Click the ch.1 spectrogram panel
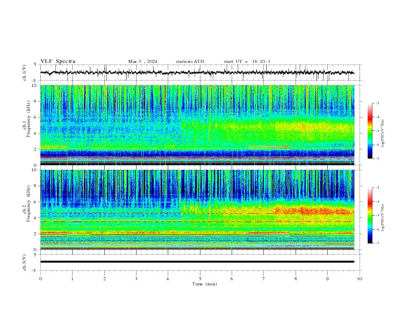This screenshot has height=313, width=405. [197, 125]
